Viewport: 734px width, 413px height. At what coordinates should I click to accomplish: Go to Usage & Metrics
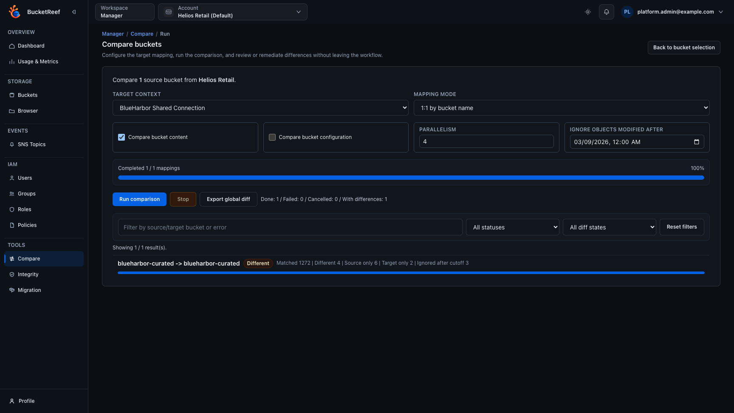click(x=44, y=62)
